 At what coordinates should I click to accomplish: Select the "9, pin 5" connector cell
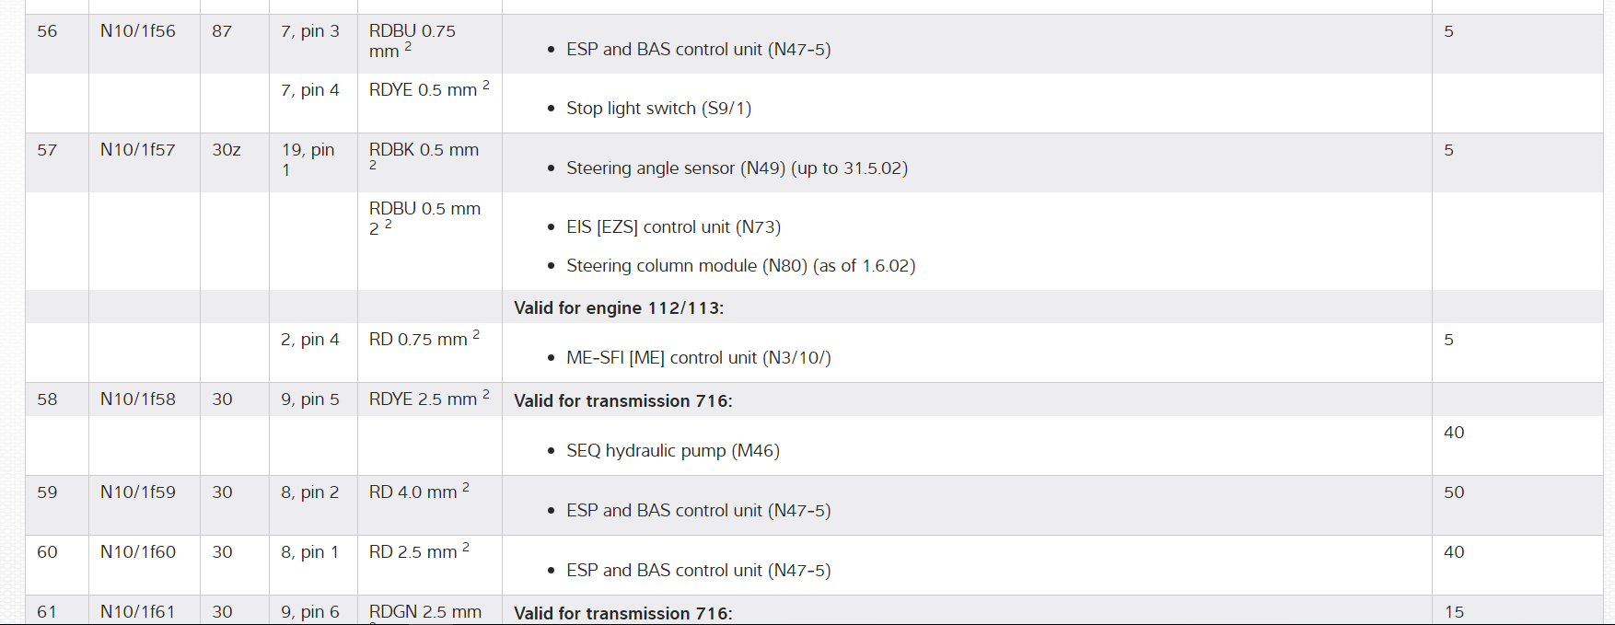[310, 399]
